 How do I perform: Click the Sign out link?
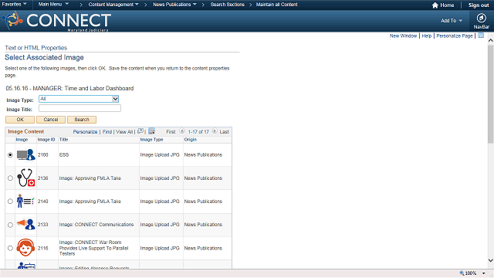[x=479, y=5]
